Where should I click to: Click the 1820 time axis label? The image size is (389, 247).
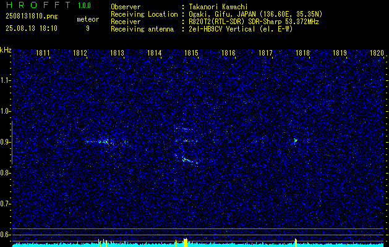tap(377, 53)
